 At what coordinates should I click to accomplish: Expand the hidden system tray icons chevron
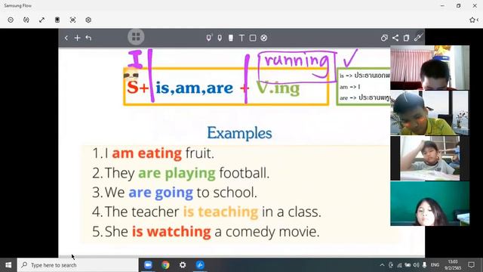(382, 265)
